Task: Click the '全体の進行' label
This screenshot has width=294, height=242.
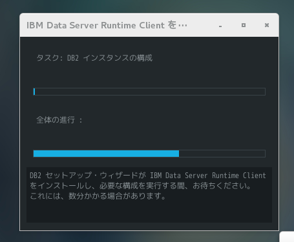Action: pos(59,120)
